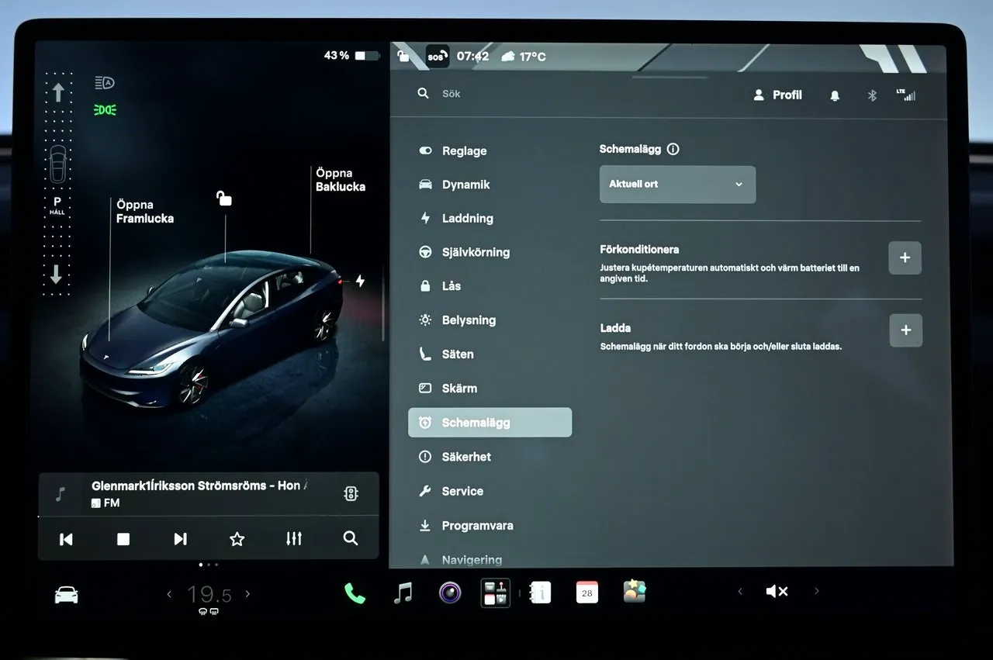Tap the 07:42 clock
This screenshot has width=993, height=660.
point(472,57)
